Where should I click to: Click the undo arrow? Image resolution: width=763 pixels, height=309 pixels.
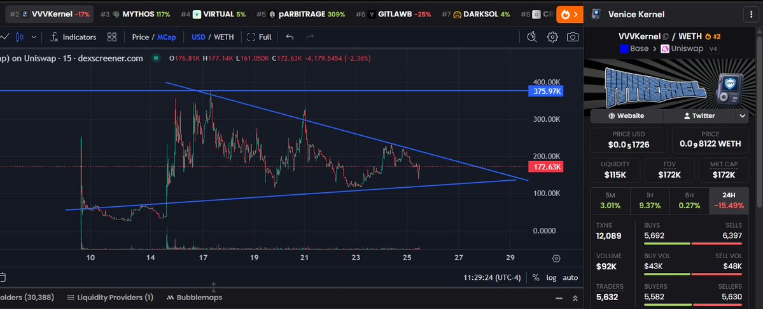[290, 37]
